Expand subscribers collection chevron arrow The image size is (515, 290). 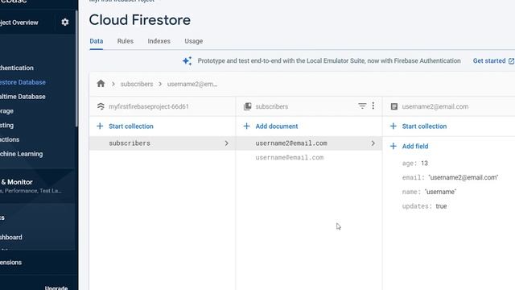tap(226, 143)
